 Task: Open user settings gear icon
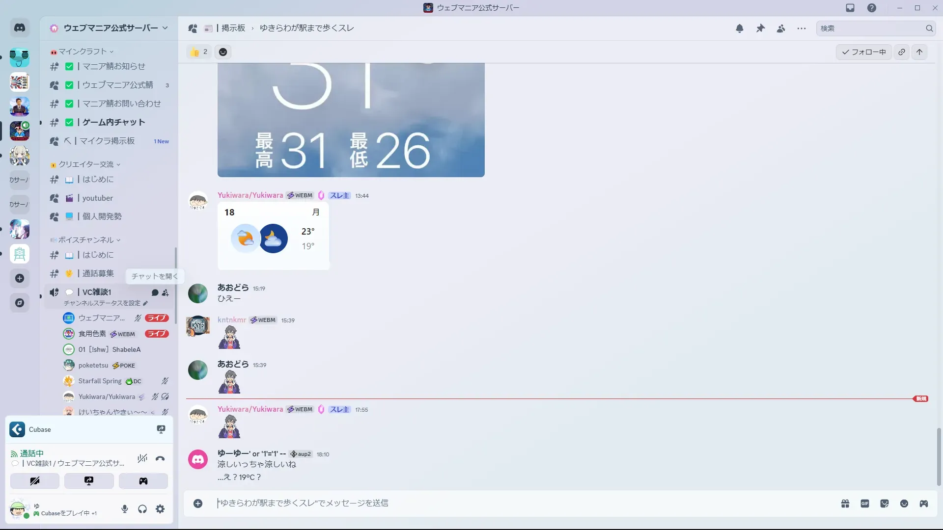pyautogui.click(x=160, y=509)
